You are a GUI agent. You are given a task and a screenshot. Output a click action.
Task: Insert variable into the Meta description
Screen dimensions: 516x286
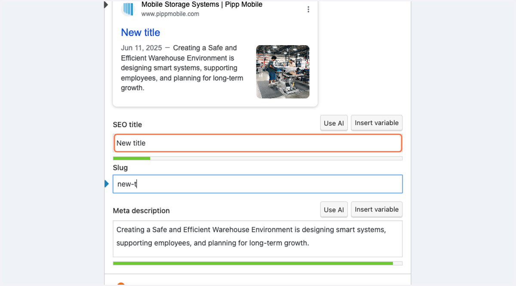[377, 209]
